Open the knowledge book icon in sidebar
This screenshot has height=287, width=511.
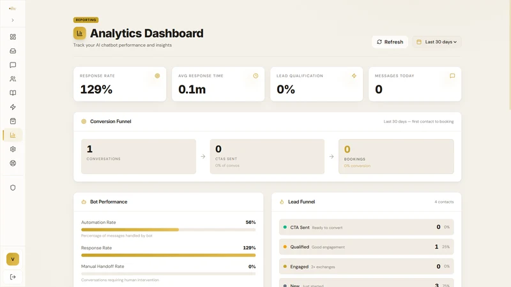pyautogui.click(x=13, y=93)
